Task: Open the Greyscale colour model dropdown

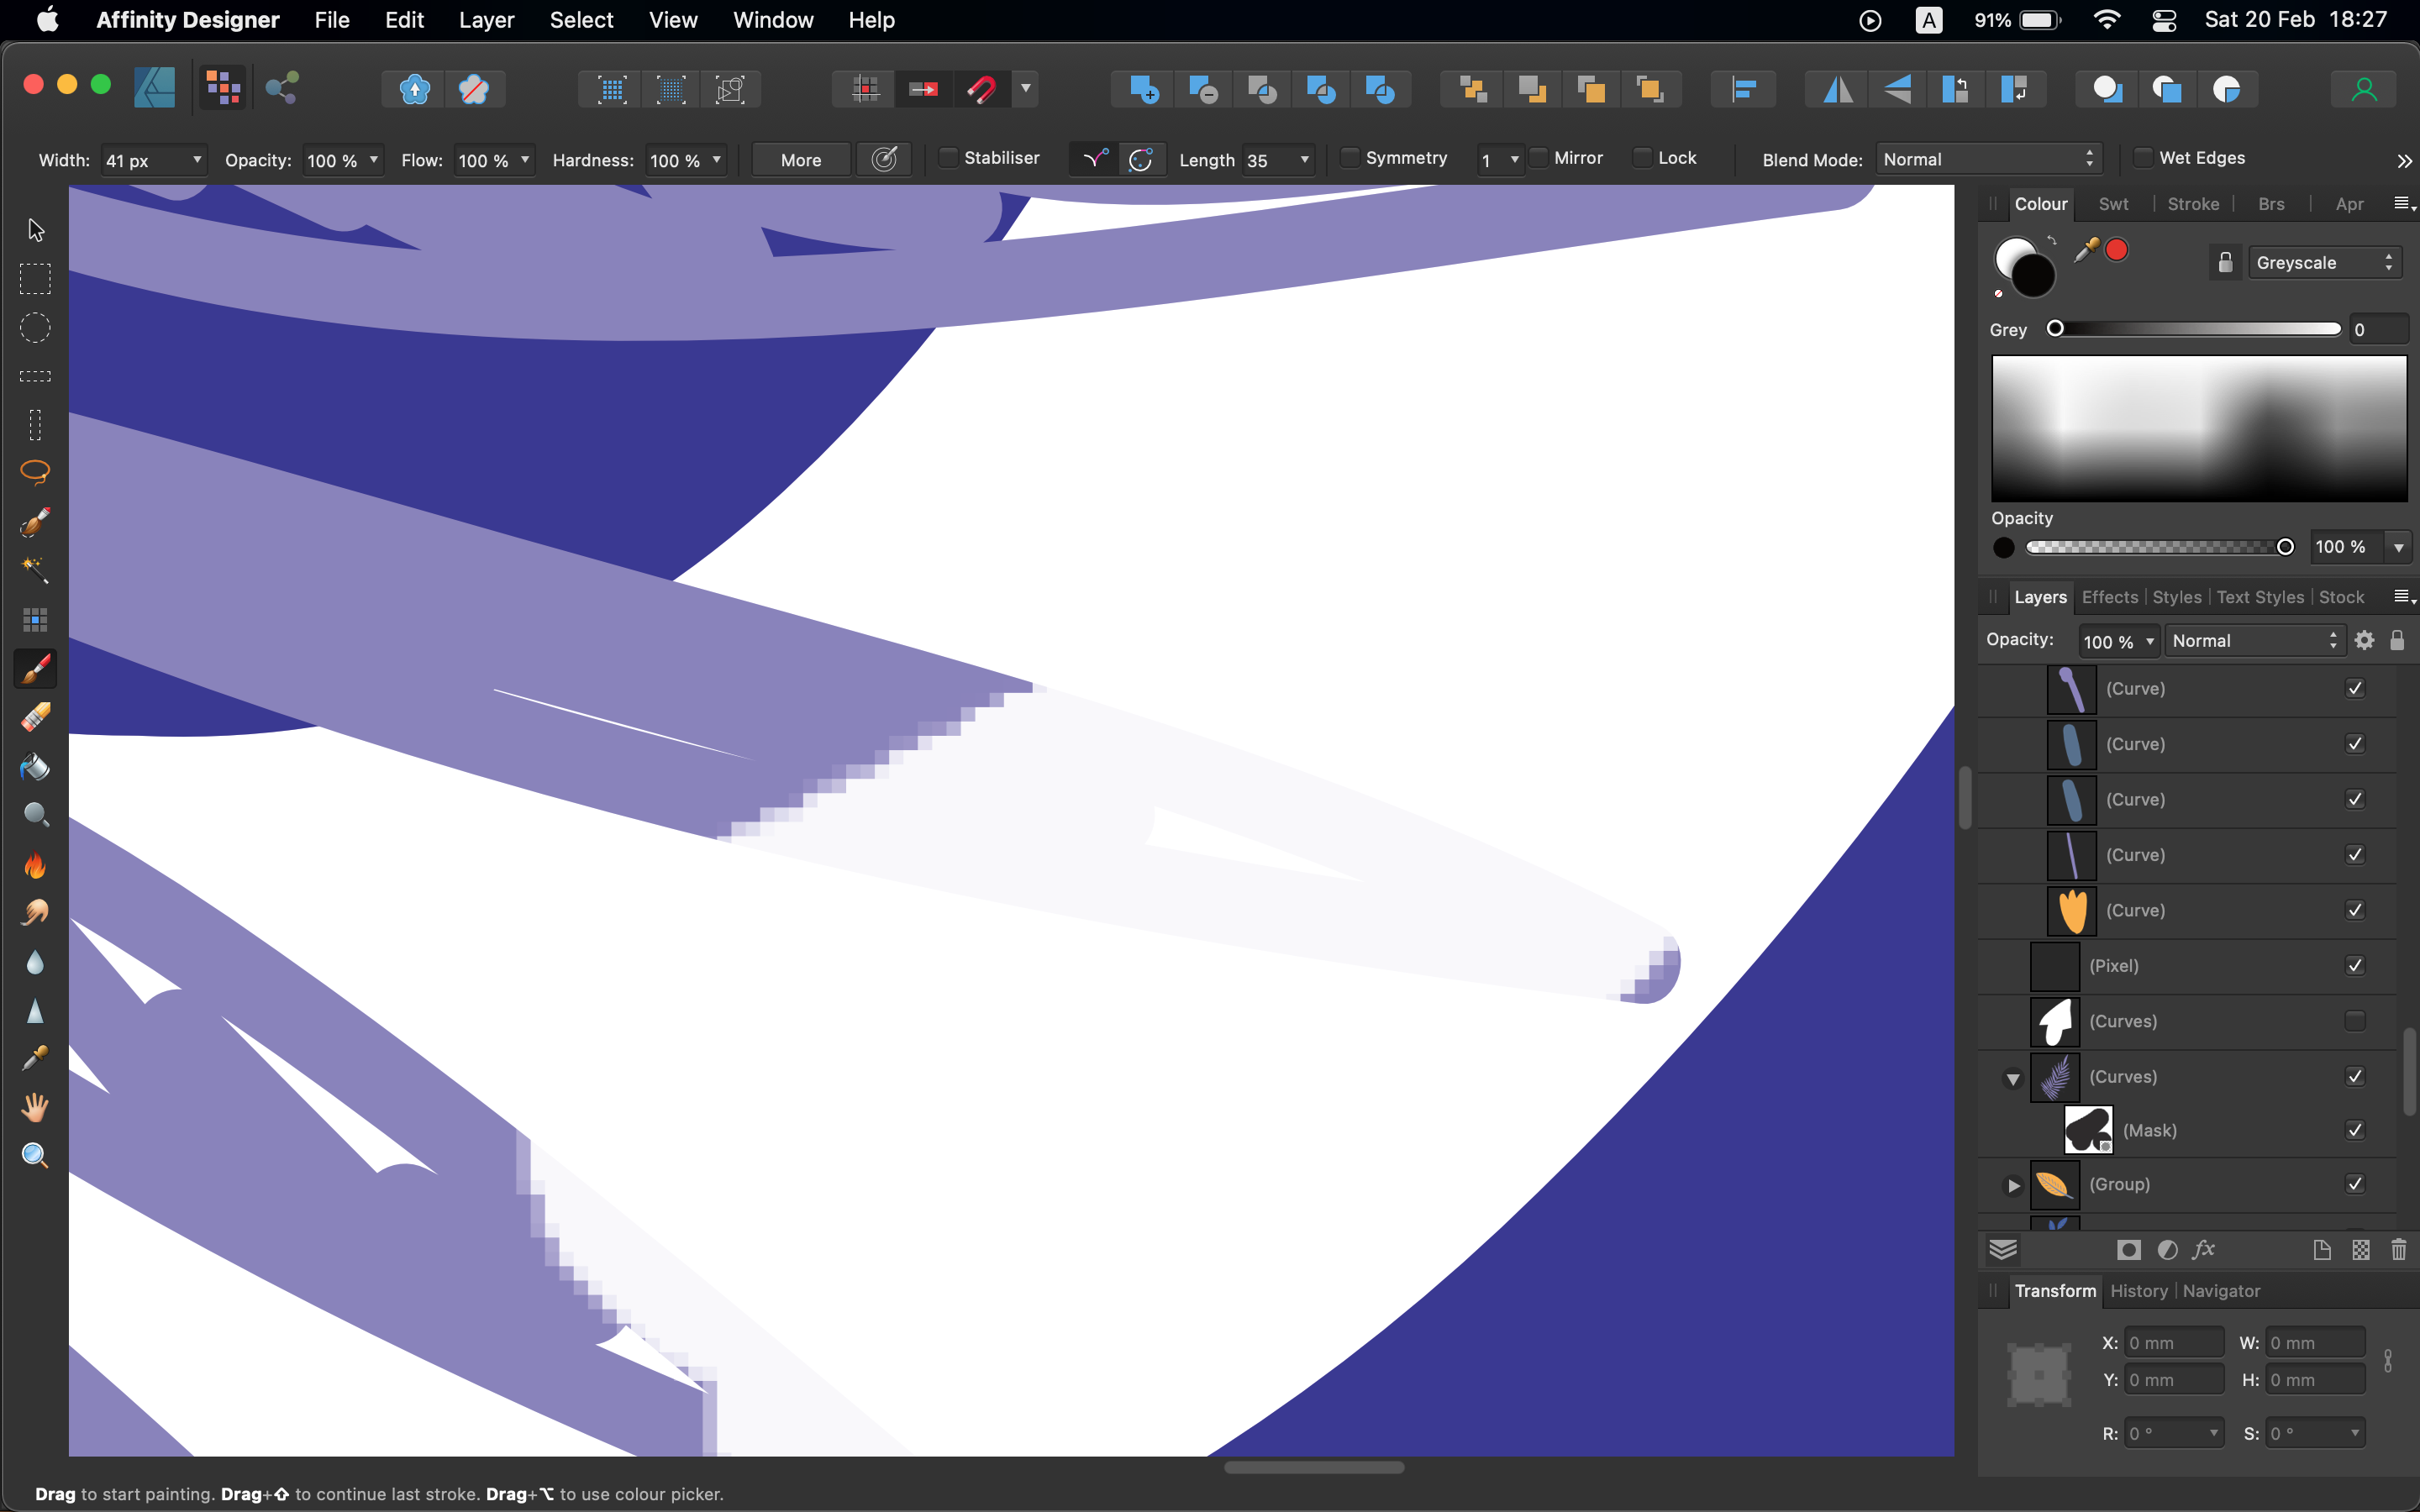Action: 2324,263
